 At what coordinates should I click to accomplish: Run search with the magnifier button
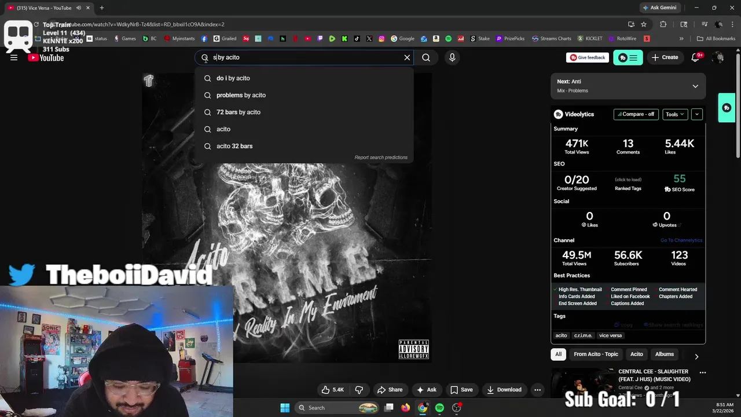pos(426,57)
